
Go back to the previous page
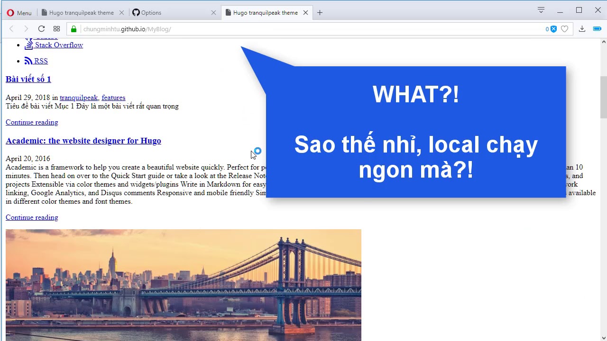(11, 29)
